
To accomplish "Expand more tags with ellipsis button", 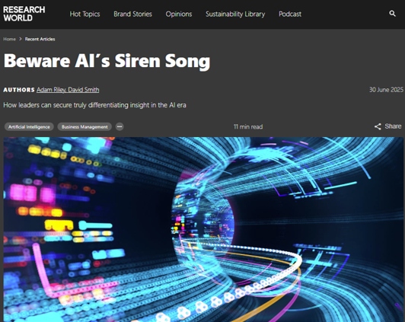I will point(120,127).
